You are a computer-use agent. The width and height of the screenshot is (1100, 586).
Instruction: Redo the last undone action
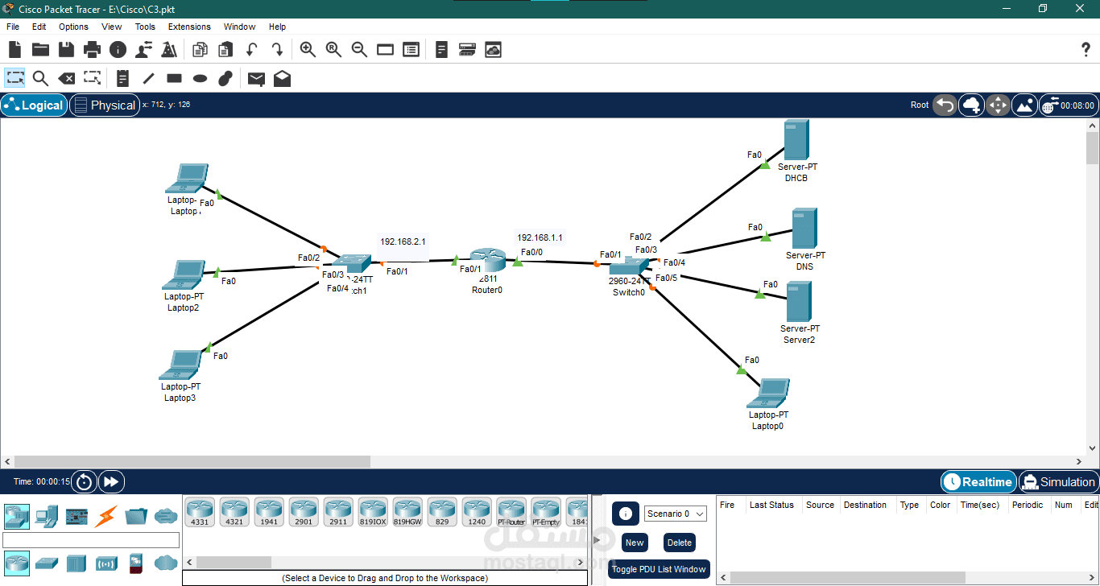point(277,49)
